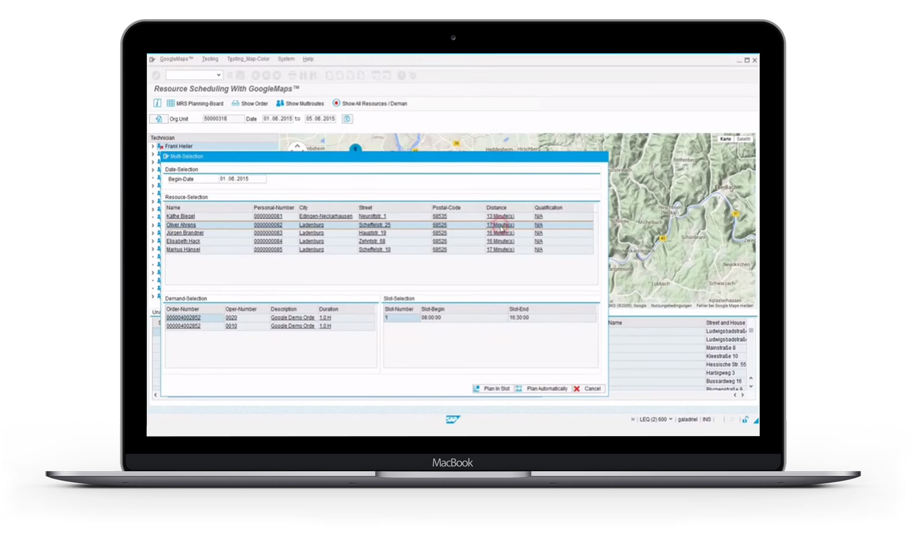Click the Elisabeth Hack name link
Viewport: 915px width, 538px height.
183,241
